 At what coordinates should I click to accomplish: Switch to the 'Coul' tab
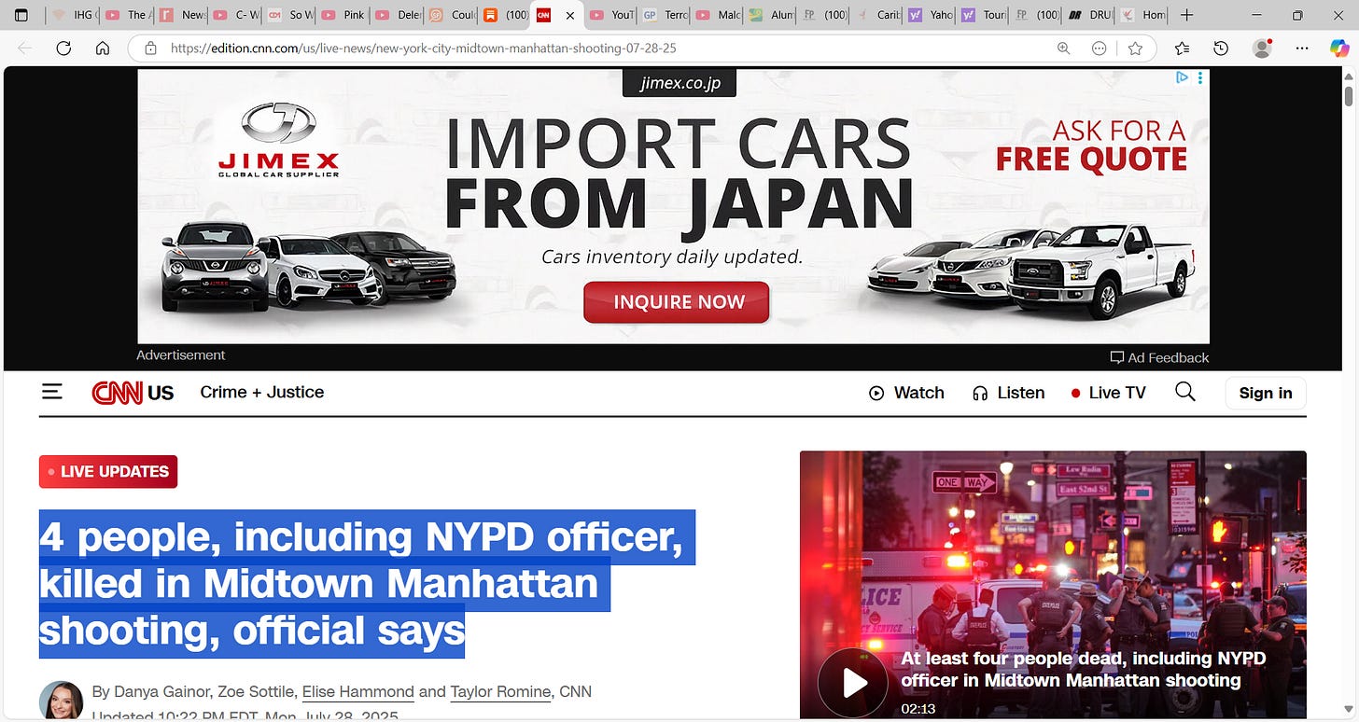(x=452, y=15)
